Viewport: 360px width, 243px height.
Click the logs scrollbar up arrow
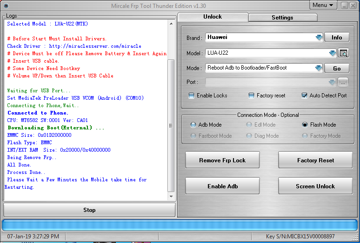(171, 24)
